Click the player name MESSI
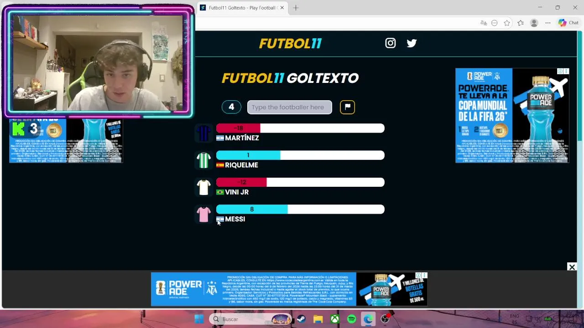Screen dimensions: 584x328 pyautogui.click(x=235, y=219)
